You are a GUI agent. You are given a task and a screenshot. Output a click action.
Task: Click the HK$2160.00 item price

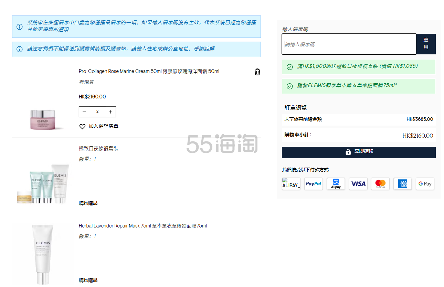click(92, 97)
